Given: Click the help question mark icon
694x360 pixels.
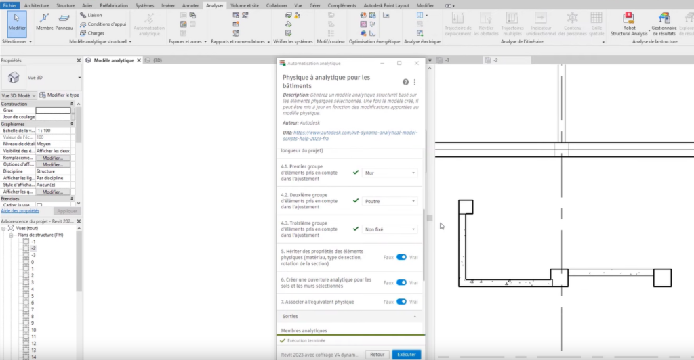Looking at the screenshot, I should pos(405,82).
